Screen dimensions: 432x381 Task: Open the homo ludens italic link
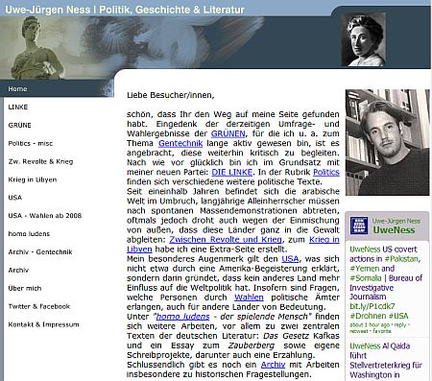point(183,317)
